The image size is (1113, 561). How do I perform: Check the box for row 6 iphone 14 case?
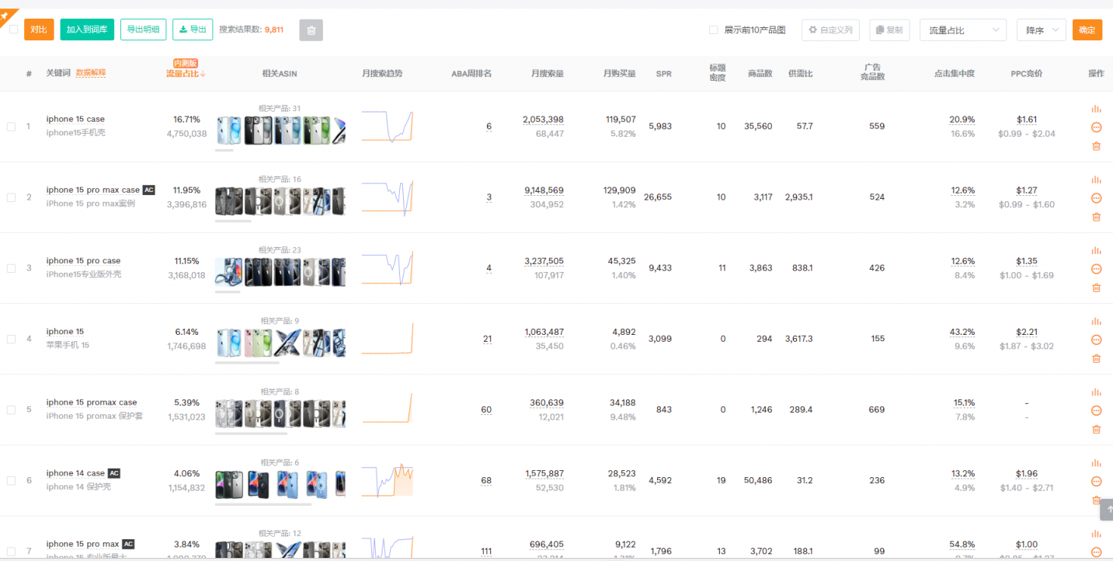pyautogui.click(x=11, y=480)
